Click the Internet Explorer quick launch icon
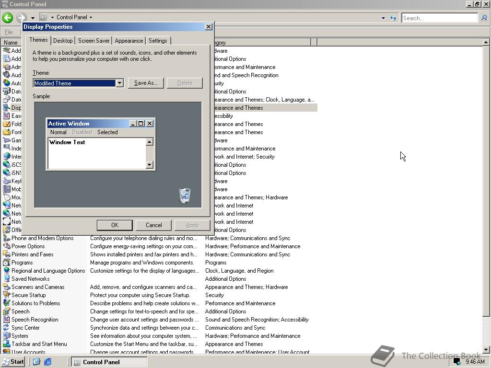Viewport: 491px width, 368px height. click(47, 362)
